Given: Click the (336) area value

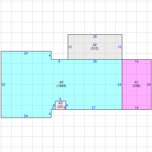Looking at the screenshot, I should click(136, 86).
